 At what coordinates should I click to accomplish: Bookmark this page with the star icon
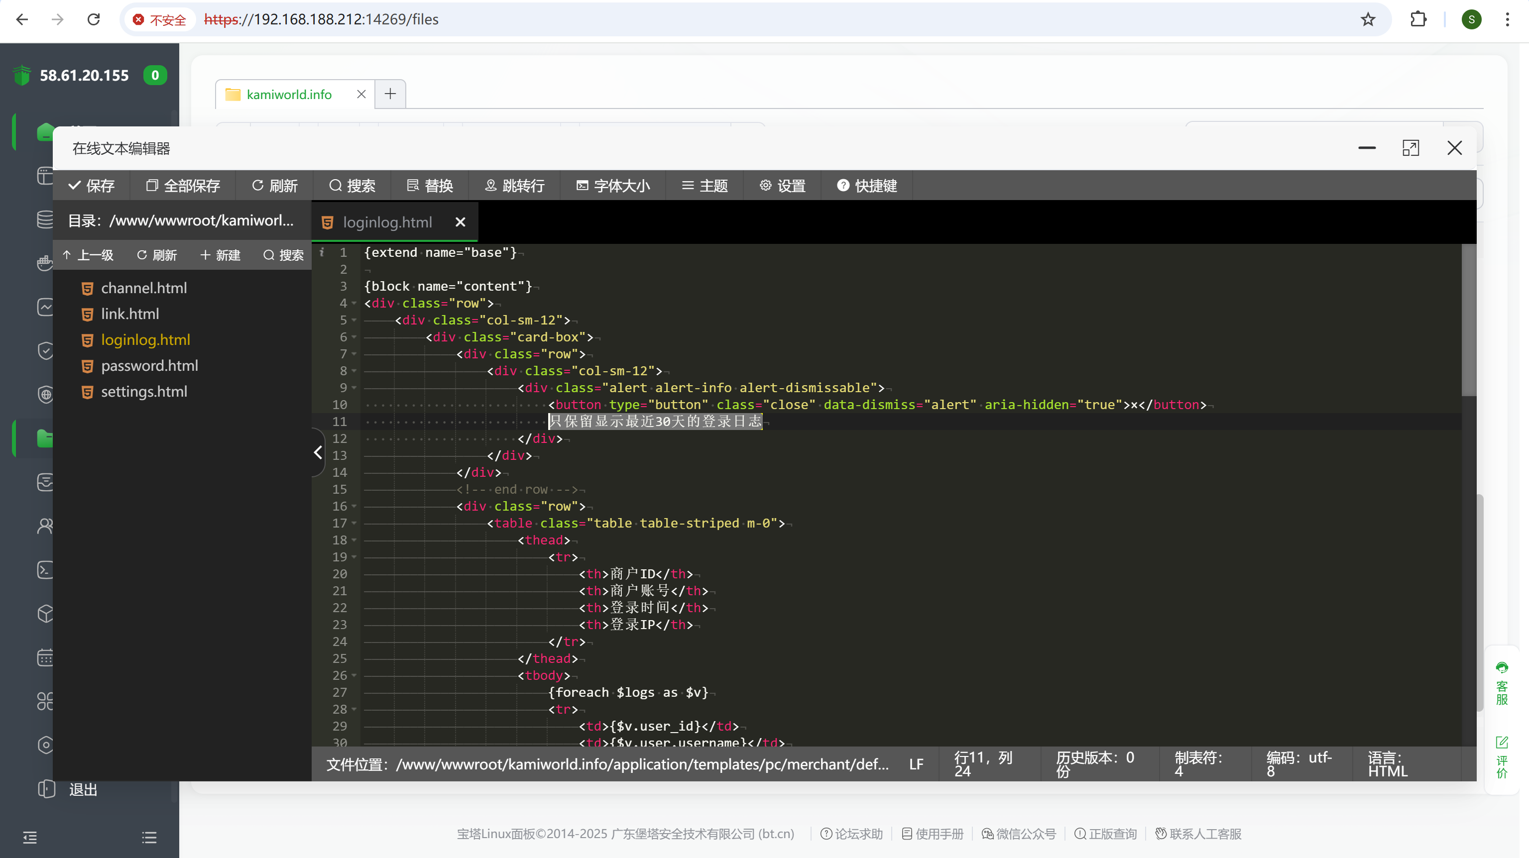[1368, 19]
